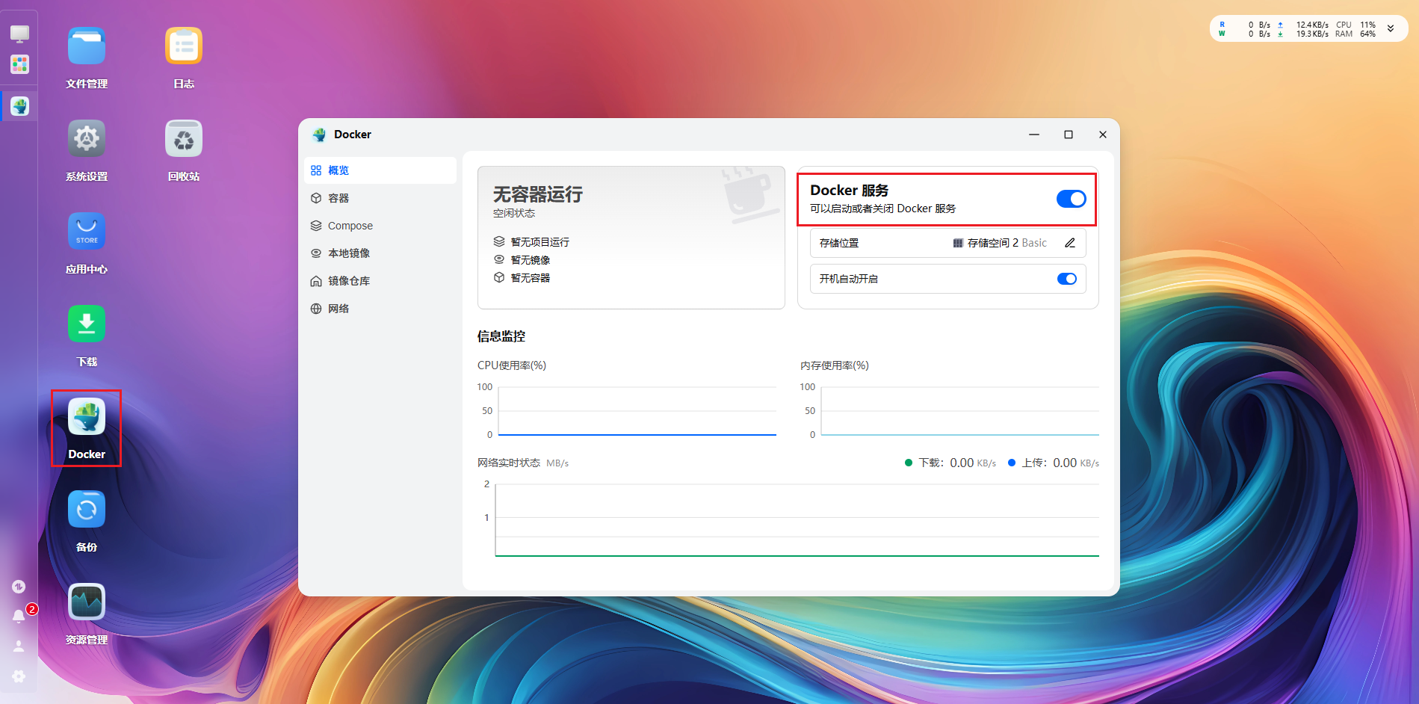Show desktop via the dock monitor icon
The width and height of the screenshot is (1419, 704).
pyautogui.click(x=19, y=34)
